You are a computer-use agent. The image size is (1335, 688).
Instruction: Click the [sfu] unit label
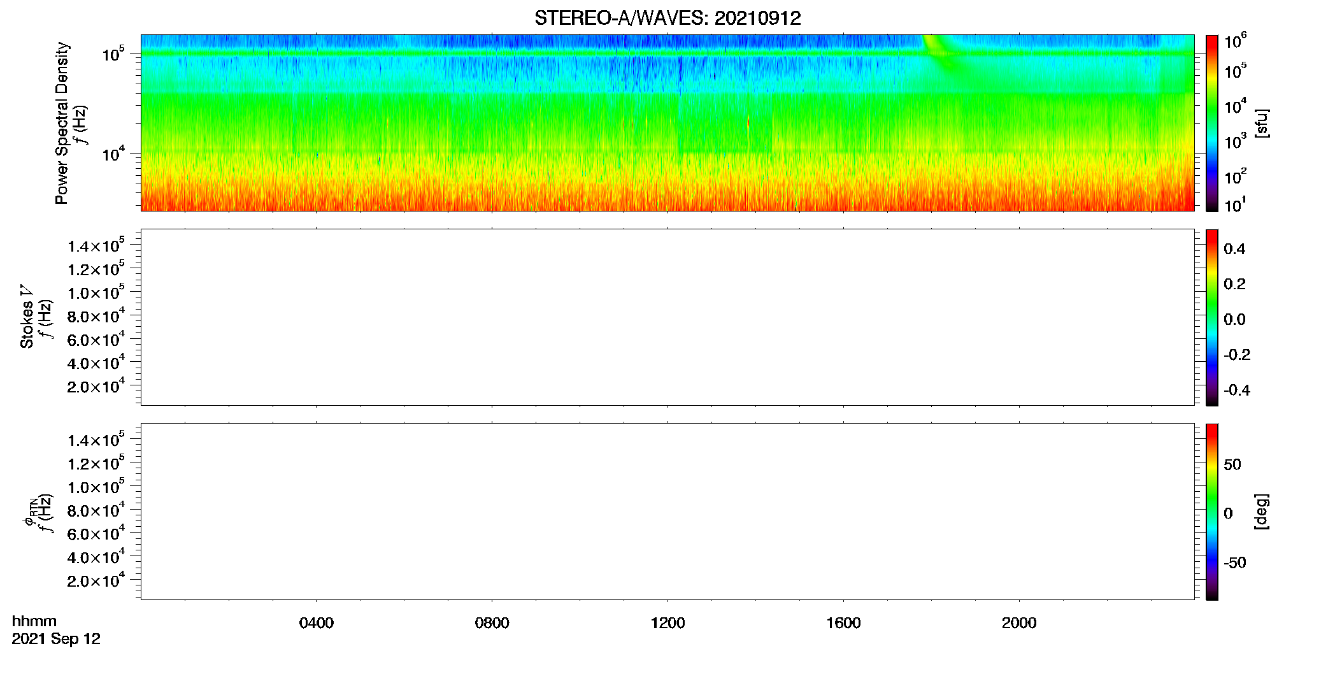point(1261,123)
